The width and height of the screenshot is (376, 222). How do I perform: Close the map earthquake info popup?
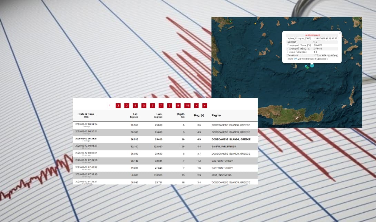339,33
